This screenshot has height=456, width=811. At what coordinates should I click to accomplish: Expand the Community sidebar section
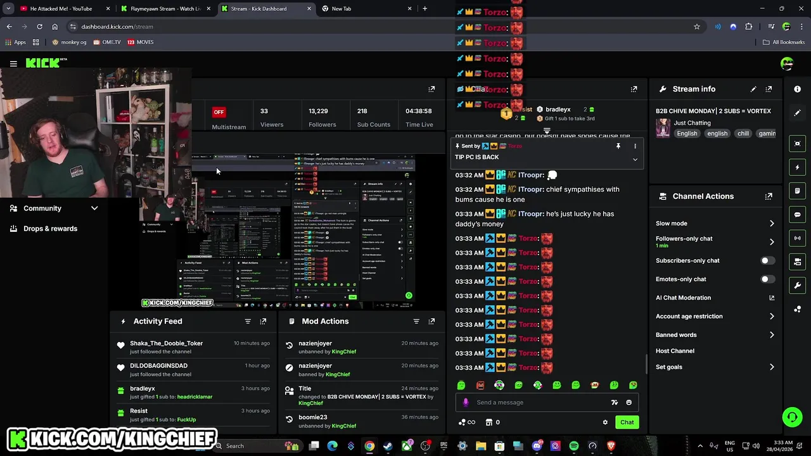coord(94,208)
